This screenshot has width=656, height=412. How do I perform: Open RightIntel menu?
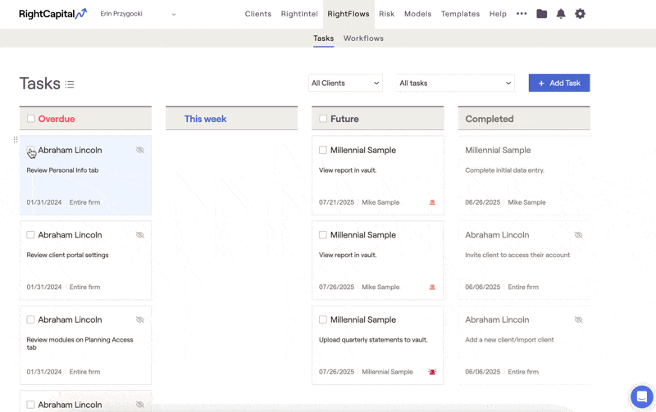tap(299, 14)
